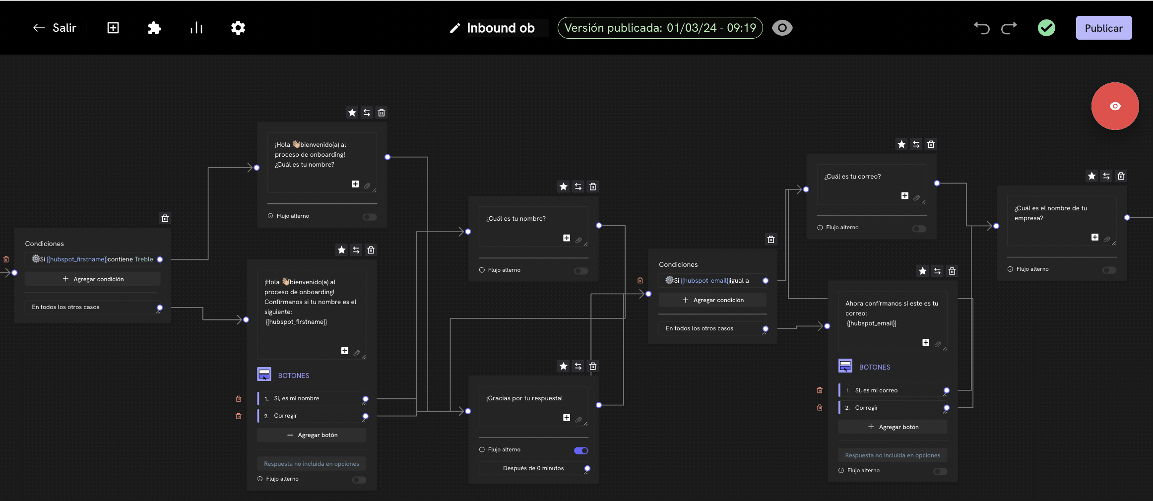1153x501 pixels.
Task: Star the company name question block
Action: [1092, 176]
